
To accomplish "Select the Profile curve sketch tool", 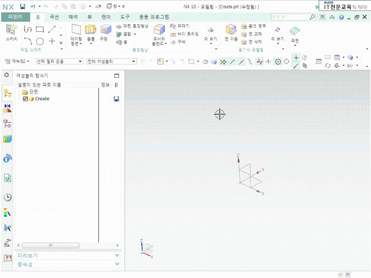I will [28, 29].
